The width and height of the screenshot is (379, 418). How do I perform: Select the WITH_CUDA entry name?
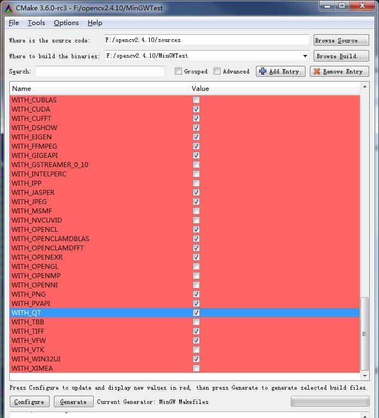tap(31, 109)
